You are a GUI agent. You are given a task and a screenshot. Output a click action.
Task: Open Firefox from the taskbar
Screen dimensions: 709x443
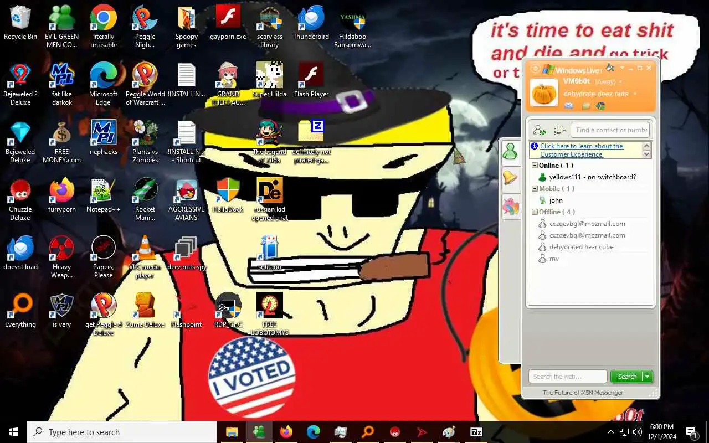point(286,432)
